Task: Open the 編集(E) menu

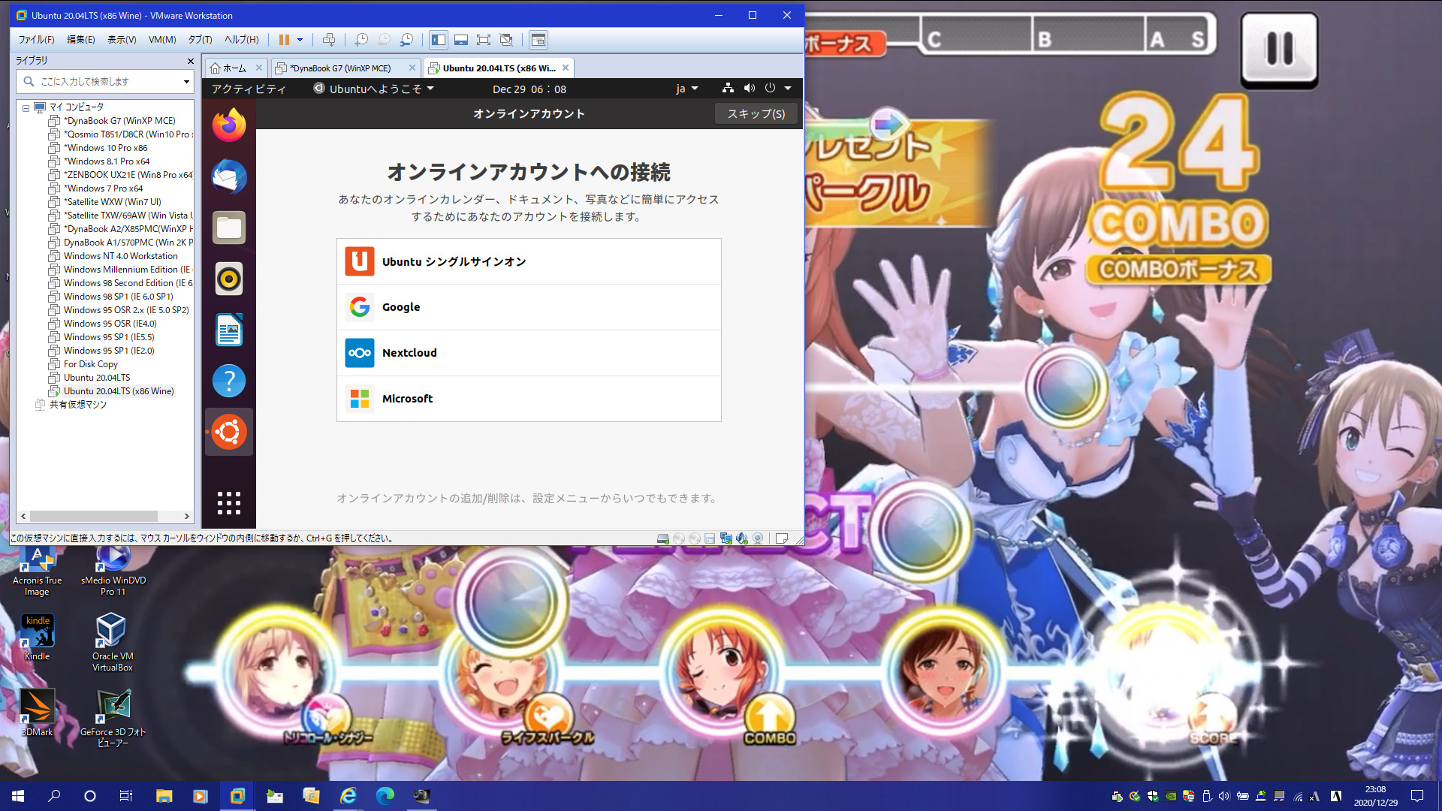Action: coord(81,40)
